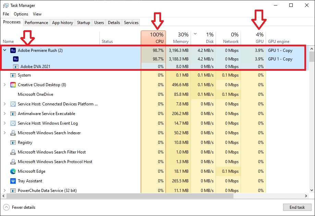Expand Service Host: Connected Devices Platform

point(5,104)
